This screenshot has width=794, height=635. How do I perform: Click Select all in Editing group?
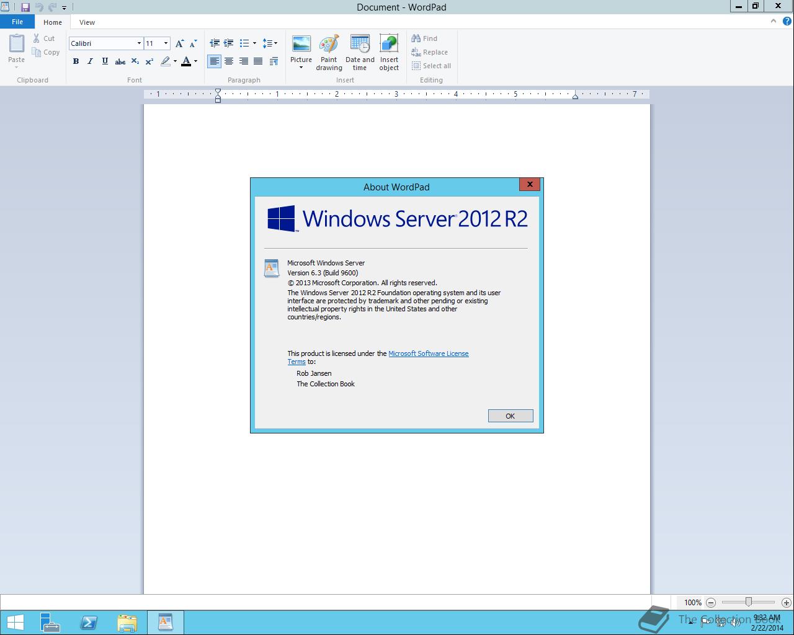tap(431, 66)
